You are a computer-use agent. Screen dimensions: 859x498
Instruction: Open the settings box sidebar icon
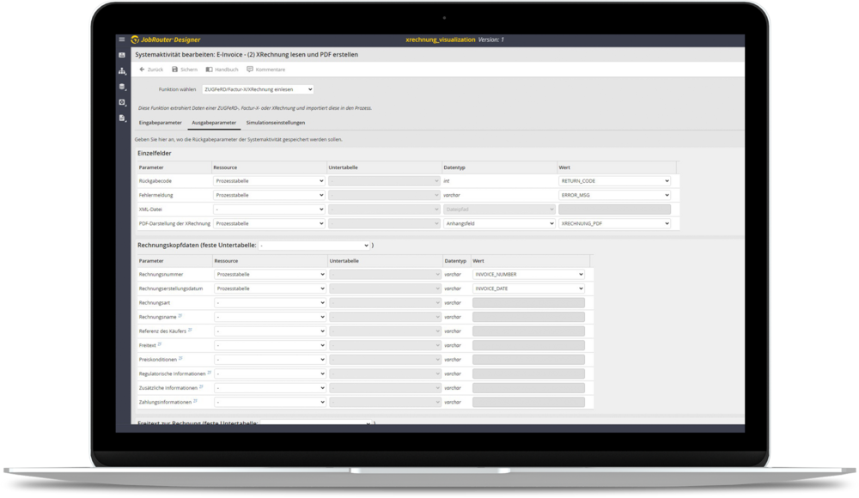click(122, 102)
